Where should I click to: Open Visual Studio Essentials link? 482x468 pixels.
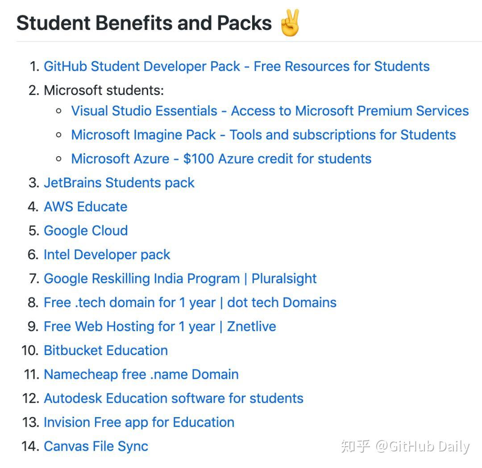tap(270, 111)
